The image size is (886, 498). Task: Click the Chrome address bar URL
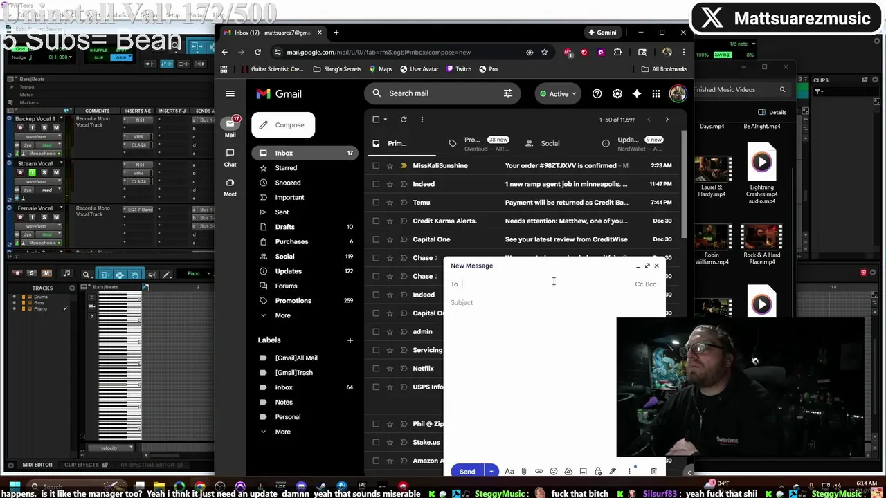[x=379, y=52]
